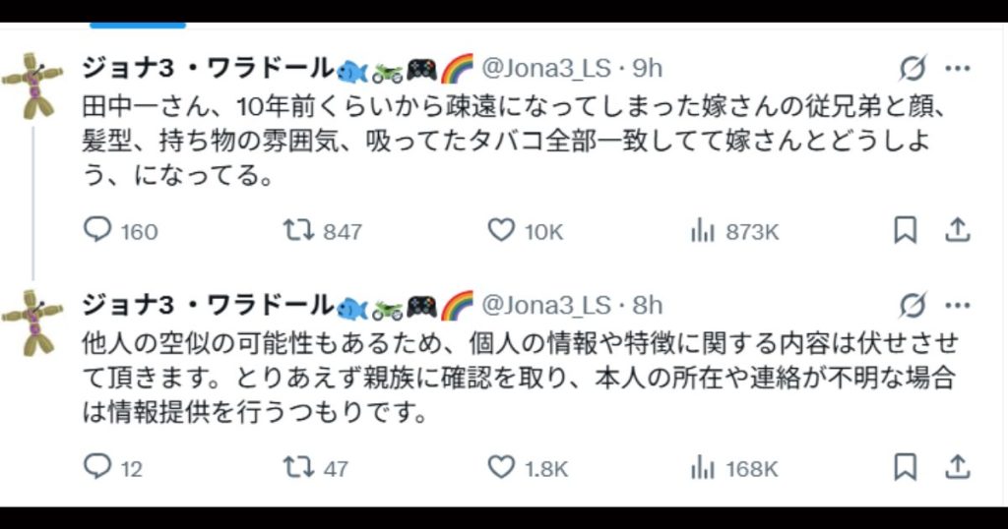Bookmark the first tweet

905,231
